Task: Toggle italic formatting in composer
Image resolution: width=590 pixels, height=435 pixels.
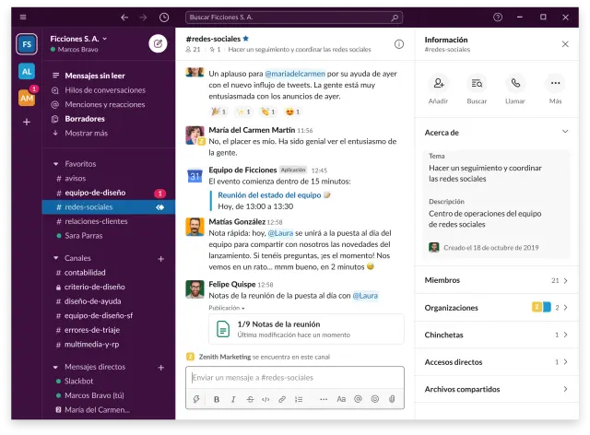Action: [234, 399]
